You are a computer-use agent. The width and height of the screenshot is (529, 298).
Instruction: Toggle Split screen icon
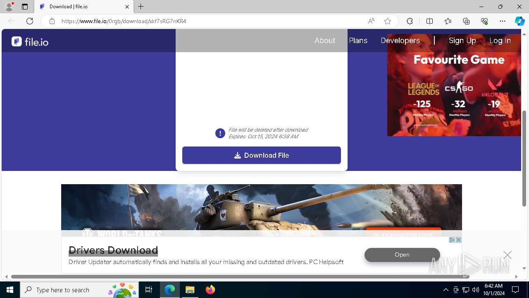point(429,21)
